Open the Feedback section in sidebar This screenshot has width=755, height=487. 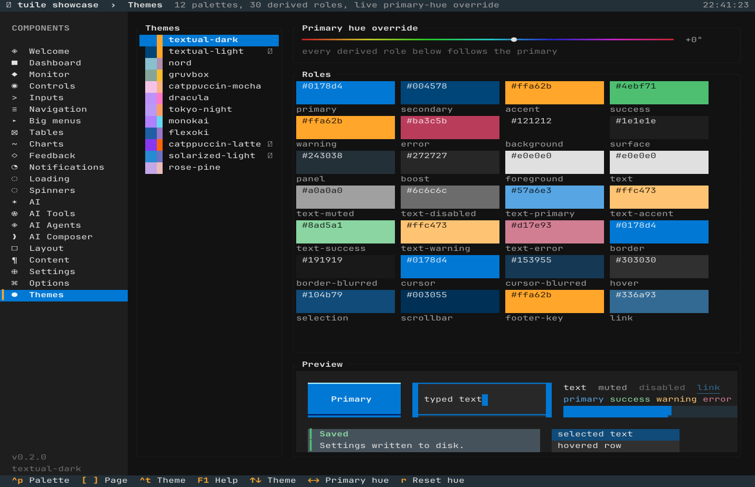click(64, 155)
